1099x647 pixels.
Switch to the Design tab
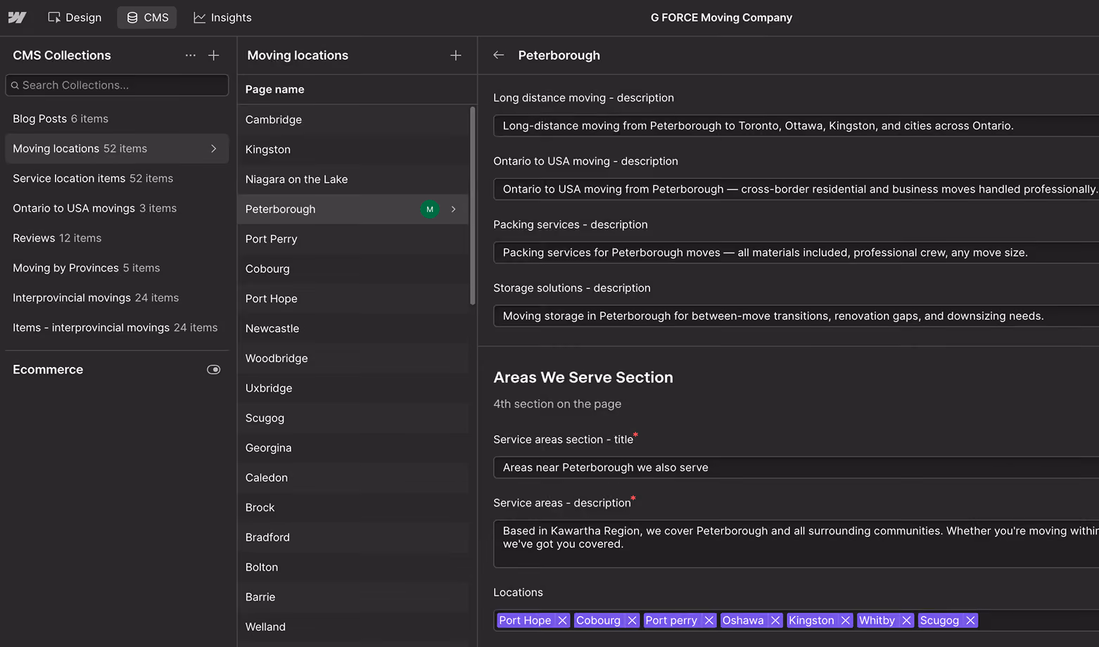pyautogui.click(x=75, y=18)
